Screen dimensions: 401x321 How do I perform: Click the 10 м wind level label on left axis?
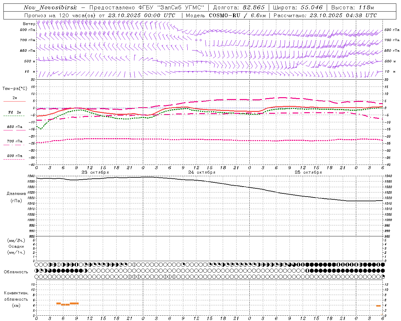tap(30, 71)
